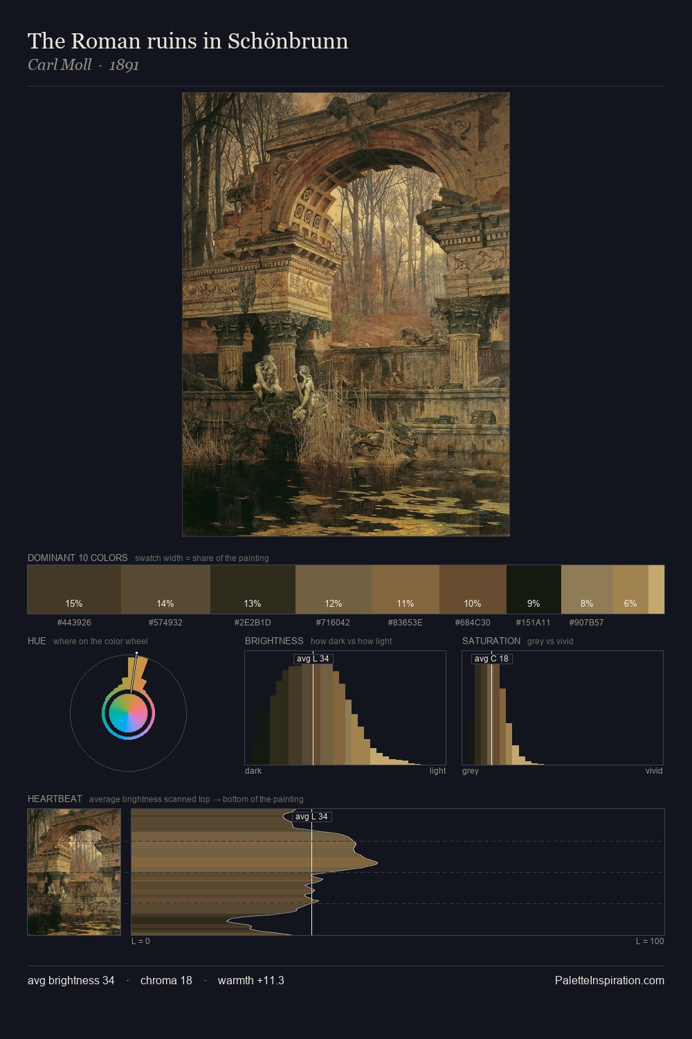This screenshot has height=1039, width=692.
Task: Select the 10% swatch for #684C30
Action: (473, 589)
